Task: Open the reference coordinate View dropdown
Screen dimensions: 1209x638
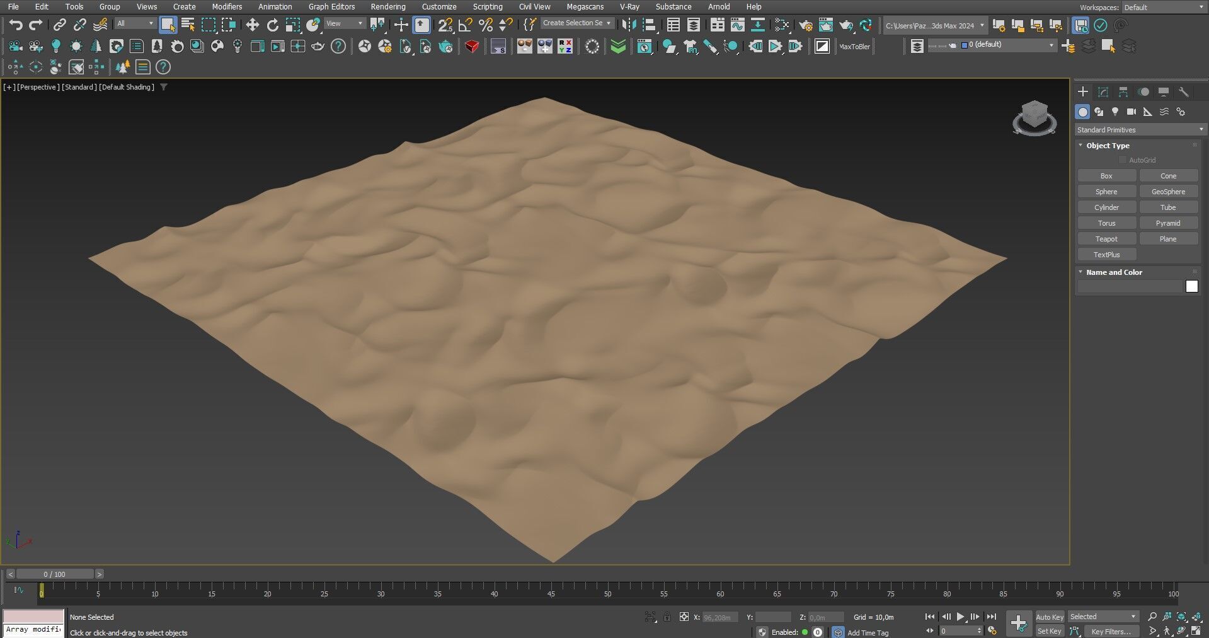Action: pos(345,23)
